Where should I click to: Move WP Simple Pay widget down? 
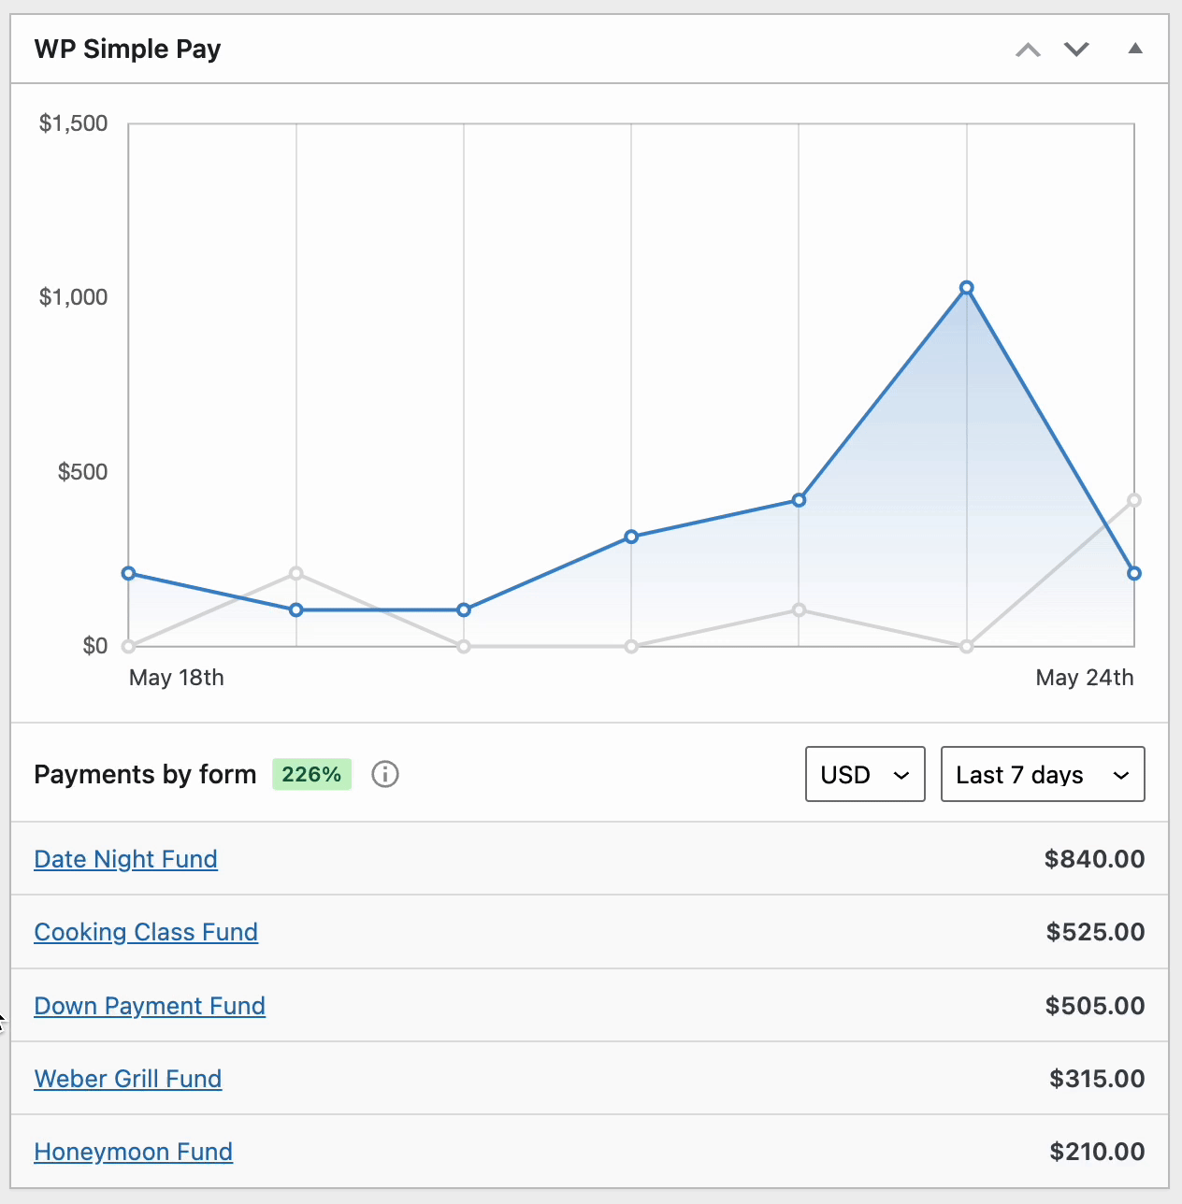[x=1076, y=50]
